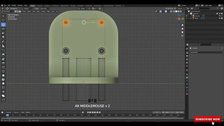224x126 pixels.
Task: Enable vertex select mode
Action: (x=15, y=12)
